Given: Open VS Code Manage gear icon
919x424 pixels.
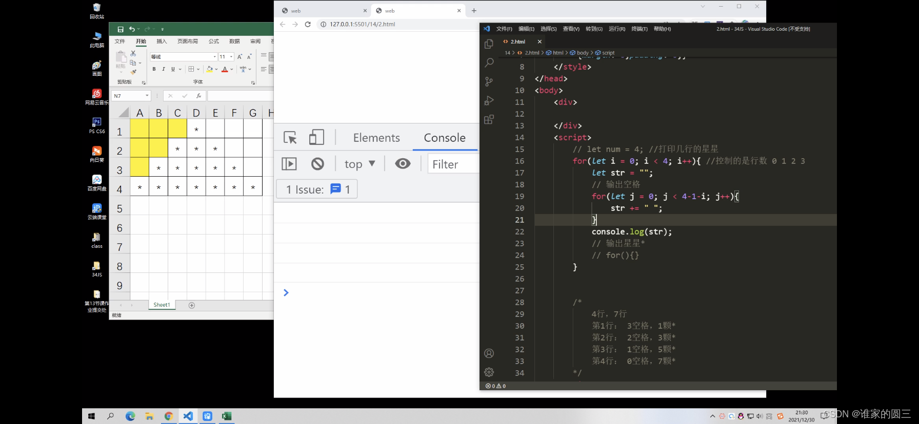Looking at the screenshot, I should click(x=489, y=372).
